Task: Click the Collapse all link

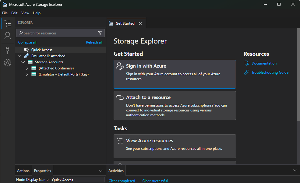Action: (x=27, y=42)
